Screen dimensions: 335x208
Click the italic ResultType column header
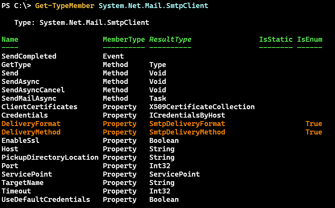170,39
